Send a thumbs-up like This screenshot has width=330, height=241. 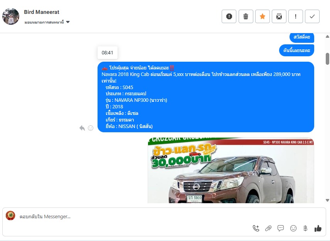pyautogui.click(x=318, y=228)
